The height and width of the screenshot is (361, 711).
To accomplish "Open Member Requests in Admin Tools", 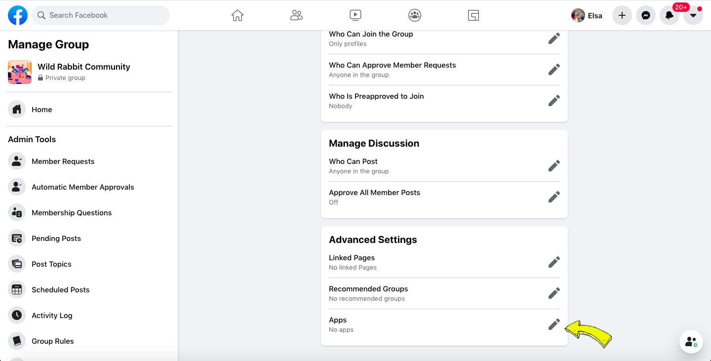I will tap(89, 161).
